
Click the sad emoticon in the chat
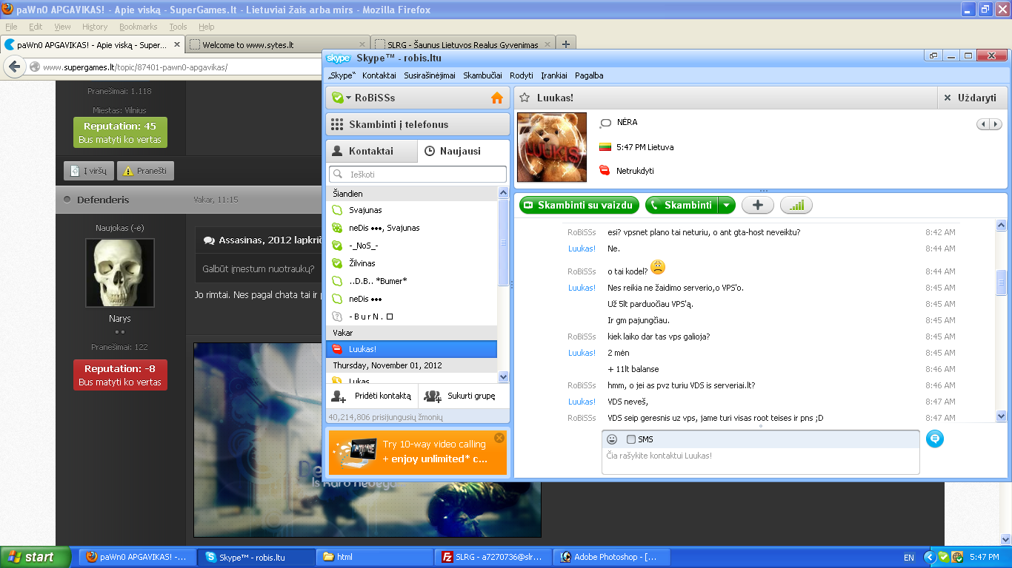click(x=658, y=268)
